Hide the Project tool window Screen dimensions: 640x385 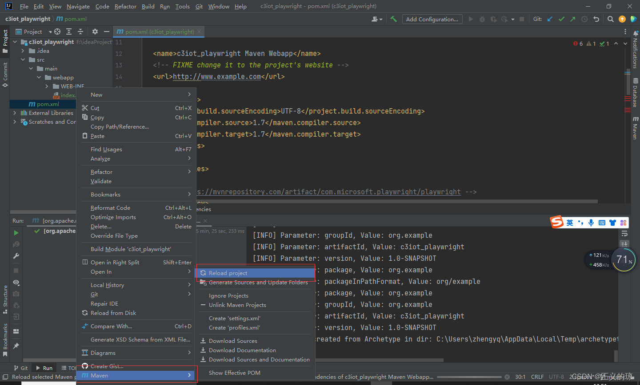pyautogui.click(x=107, y=31)
